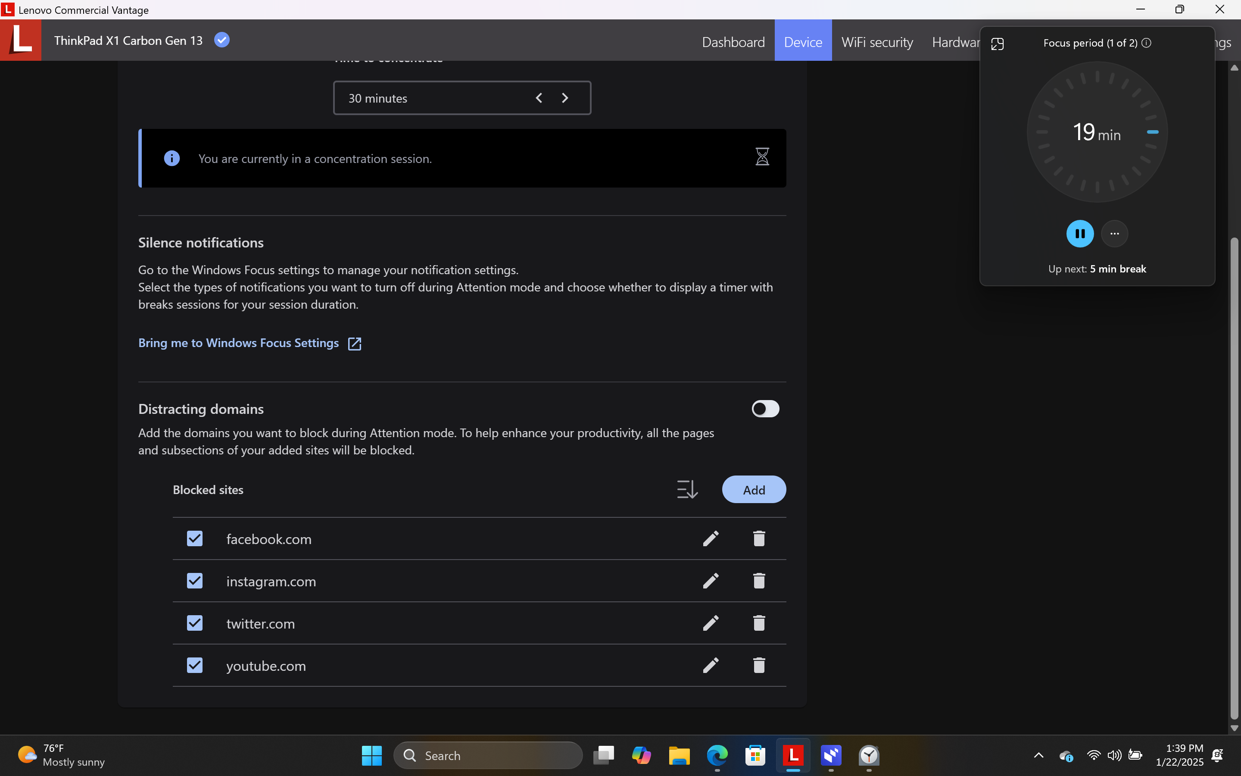
Task: Show hidden icons in the system tray
Action: [1038, 755]
